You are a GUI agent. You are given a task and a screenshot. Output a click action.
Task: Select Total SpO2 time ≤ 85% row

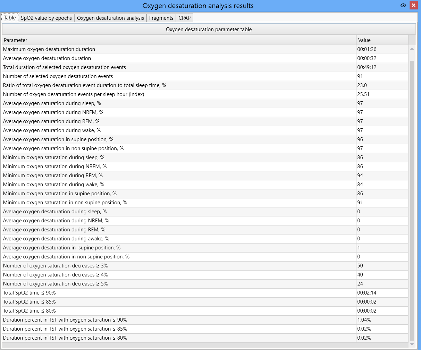[205, 302]
